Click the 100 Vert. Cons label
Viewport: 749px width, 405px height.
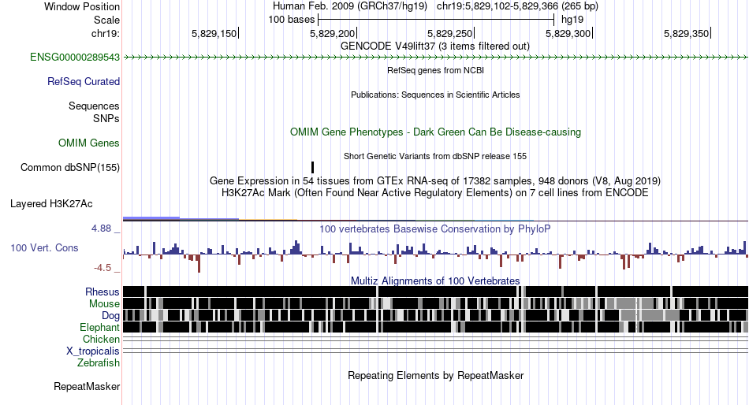pyautogui.click(x=44, y=248)
